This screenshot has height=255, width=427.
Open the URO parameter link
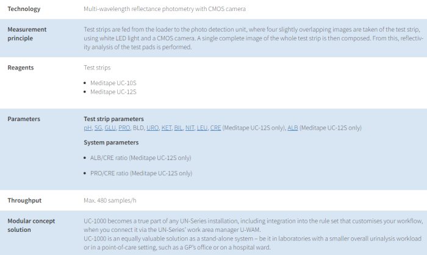[x=152, y=128]
